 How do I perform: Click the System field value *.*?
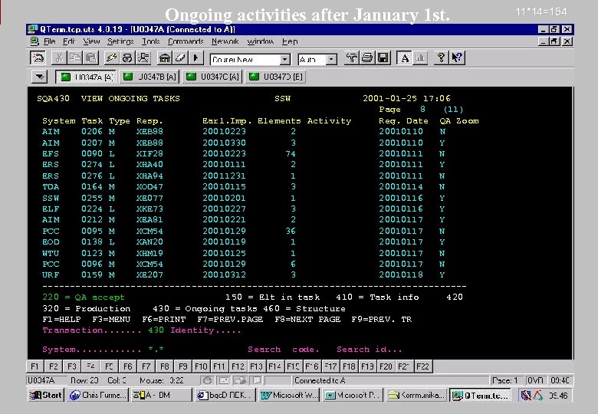[x=156, y=349]
